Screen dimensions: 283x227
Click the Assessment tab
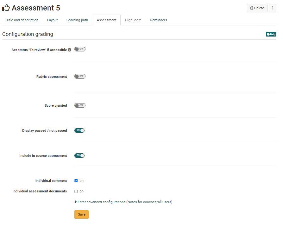(106, 20)
